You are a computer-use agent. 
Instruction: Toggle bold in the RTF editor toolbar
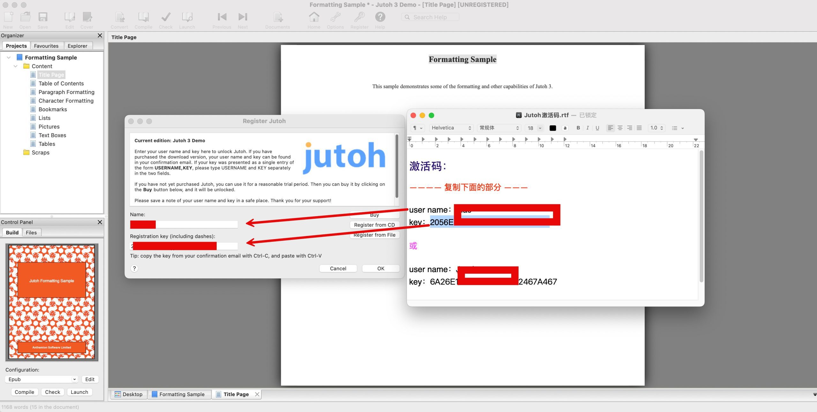[578, 128]
